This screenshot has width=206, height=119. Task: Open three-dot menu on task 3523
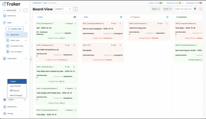pyautogui.click(x=122, y=24)
